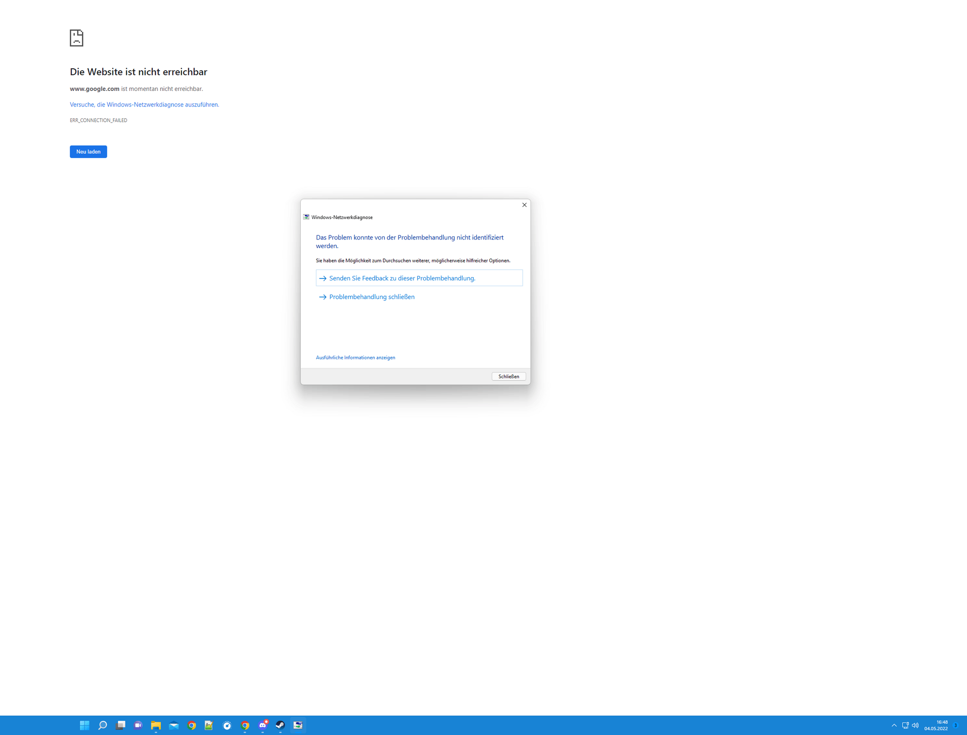The width and height of the screenshot is (967, 735).
Task: Click the ERR_CONNECTION_FAILED error code
Action: [99, 120]
